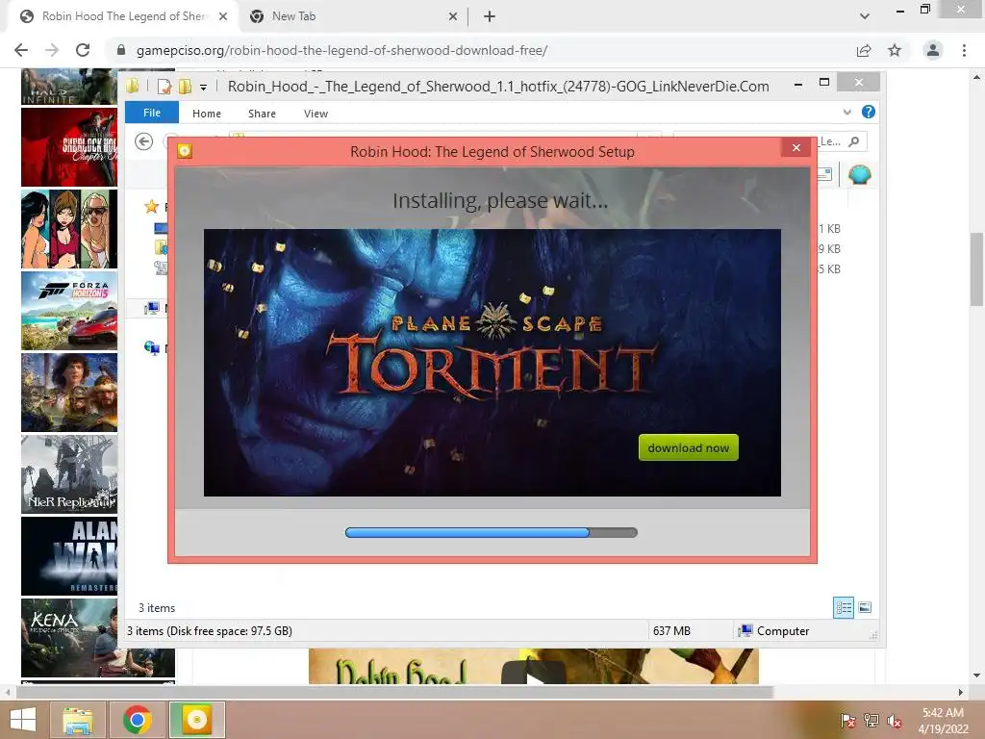This screenshot has height=739, width=985.
Task: Open File Explorer from taskbar
Action: pos(78,720)
